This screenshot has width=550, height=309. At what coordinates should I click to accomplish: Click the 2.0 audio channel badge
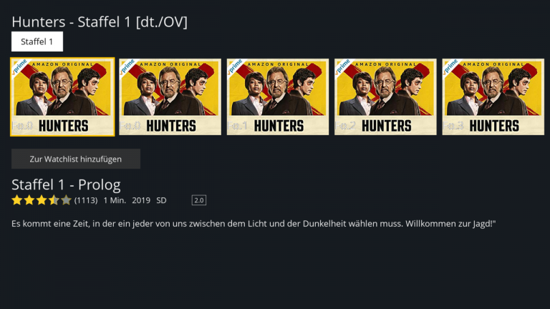click(199, 200)
